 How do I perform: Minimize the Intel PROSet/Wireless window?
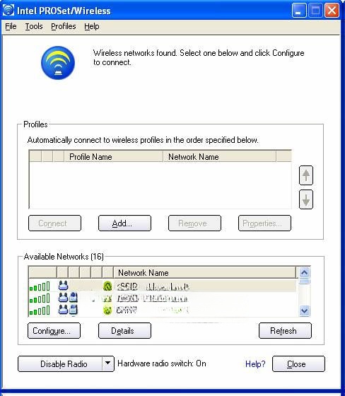[299, 11]
